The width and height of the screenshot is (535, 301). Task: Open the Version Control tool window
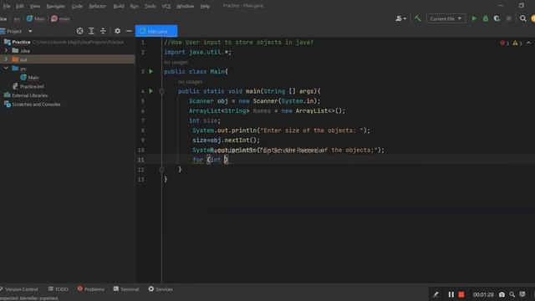(x=19, y=289)
